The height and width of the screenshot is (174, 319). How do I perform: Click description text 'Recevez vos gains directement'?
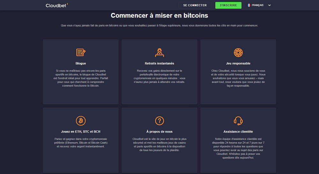pos(159,76)
